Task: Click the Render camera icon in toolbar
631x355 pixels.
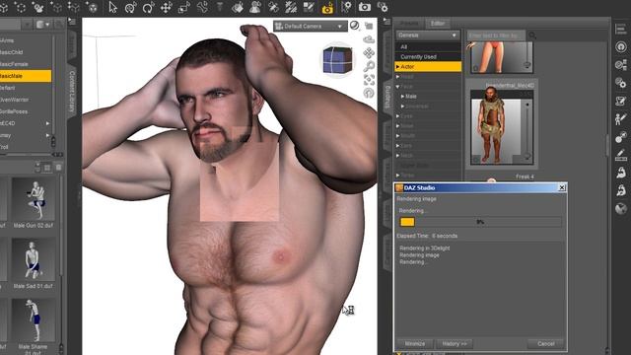Action: (364, 7)
